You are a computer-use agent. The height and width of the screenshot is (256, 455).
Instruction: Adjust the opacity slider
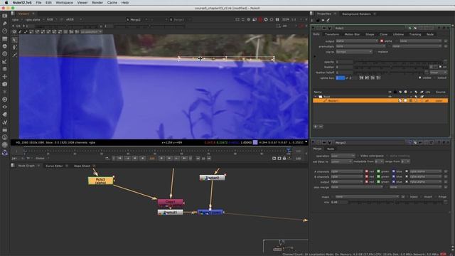(x=398, y=62)
